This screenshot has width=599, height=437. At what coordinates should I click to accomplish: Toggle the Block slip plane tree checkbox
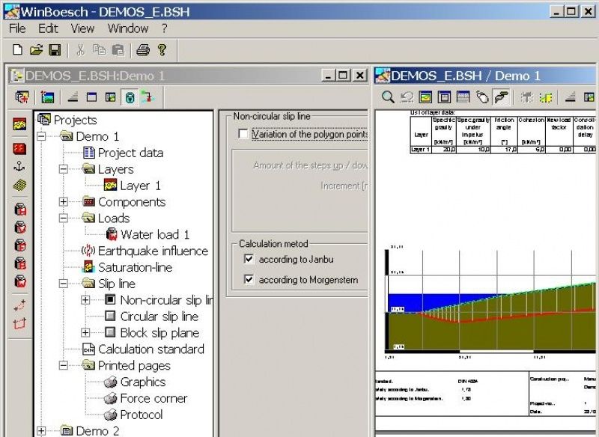(110, 332)
